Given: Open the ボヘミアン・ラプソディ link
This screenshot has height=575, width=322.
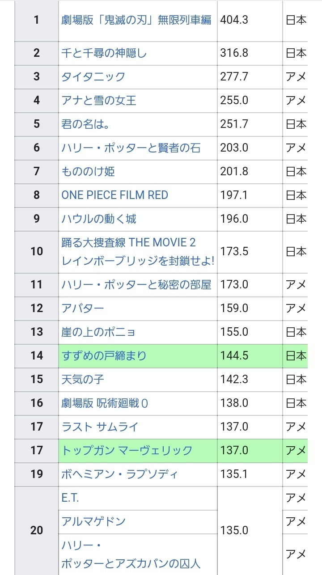Looking at the screenshot, I should click(x=120, y=474).
